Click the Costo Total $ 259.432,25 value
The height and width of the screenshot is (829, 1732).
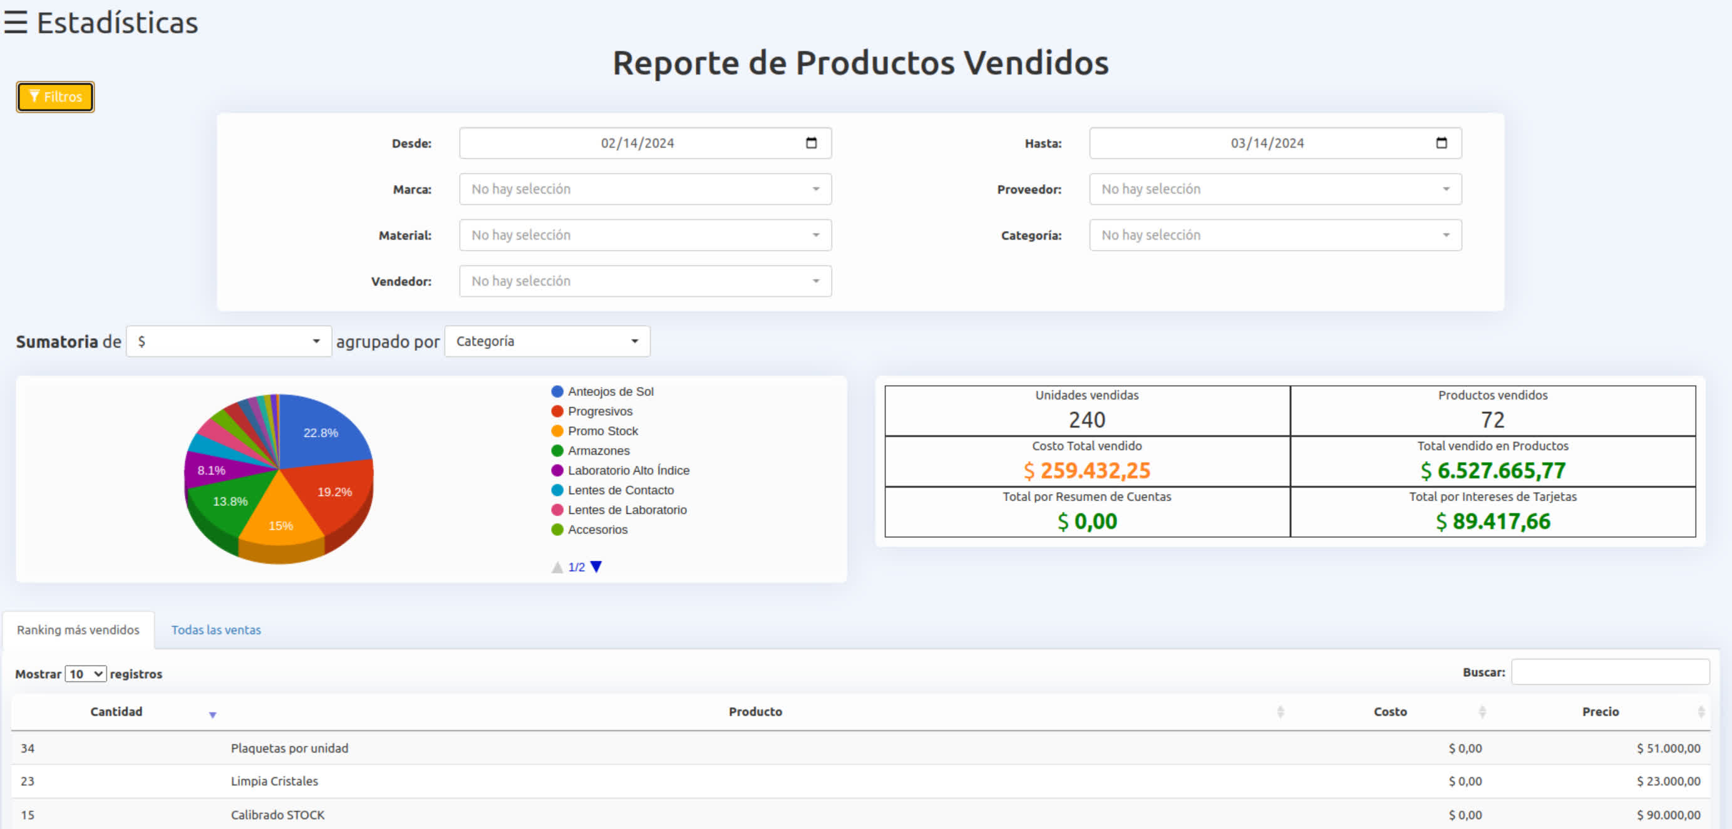1086,471
